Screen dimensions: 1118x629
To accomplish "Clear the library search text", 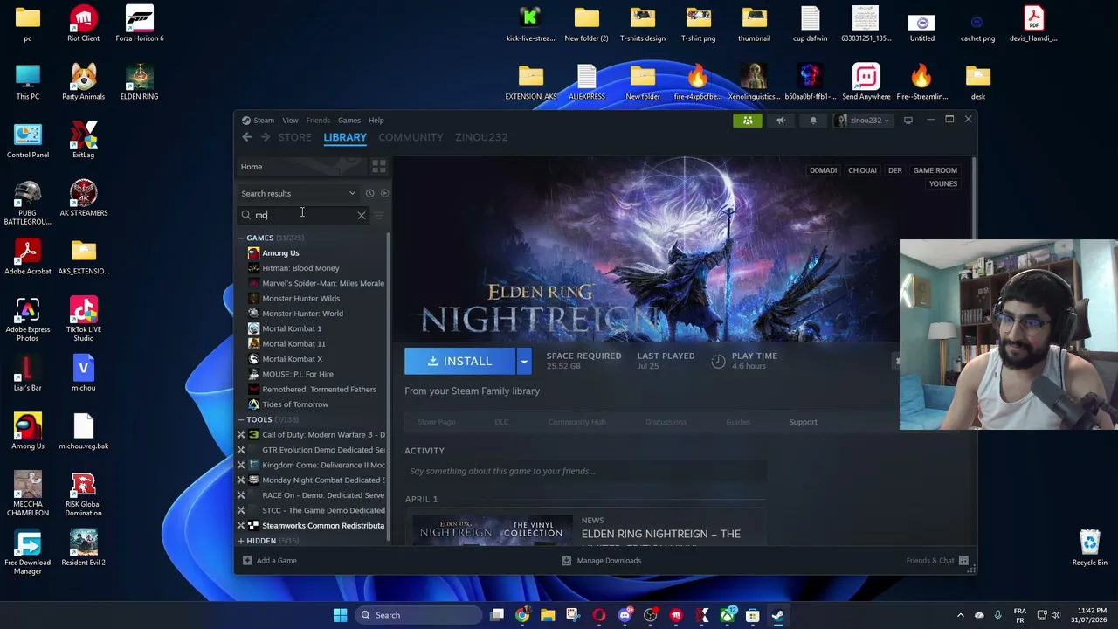I will coord(361,215).
